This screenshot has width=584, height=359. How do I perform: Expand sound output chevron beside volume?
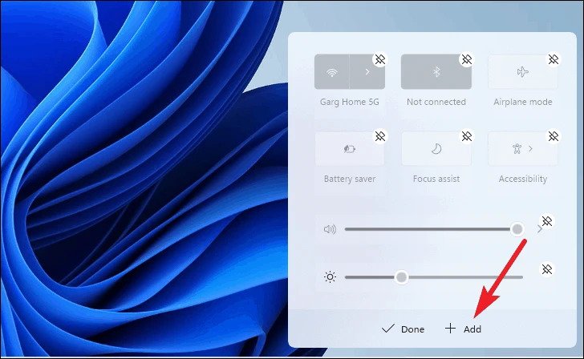click(539, 229)
